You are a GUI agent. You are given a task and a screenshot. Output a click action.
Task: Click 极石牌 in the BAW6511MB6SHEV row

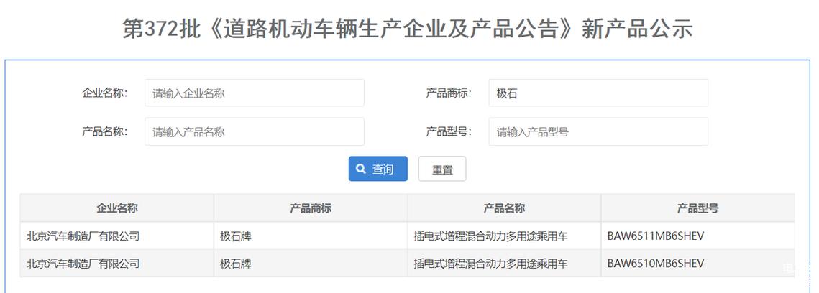236,236
